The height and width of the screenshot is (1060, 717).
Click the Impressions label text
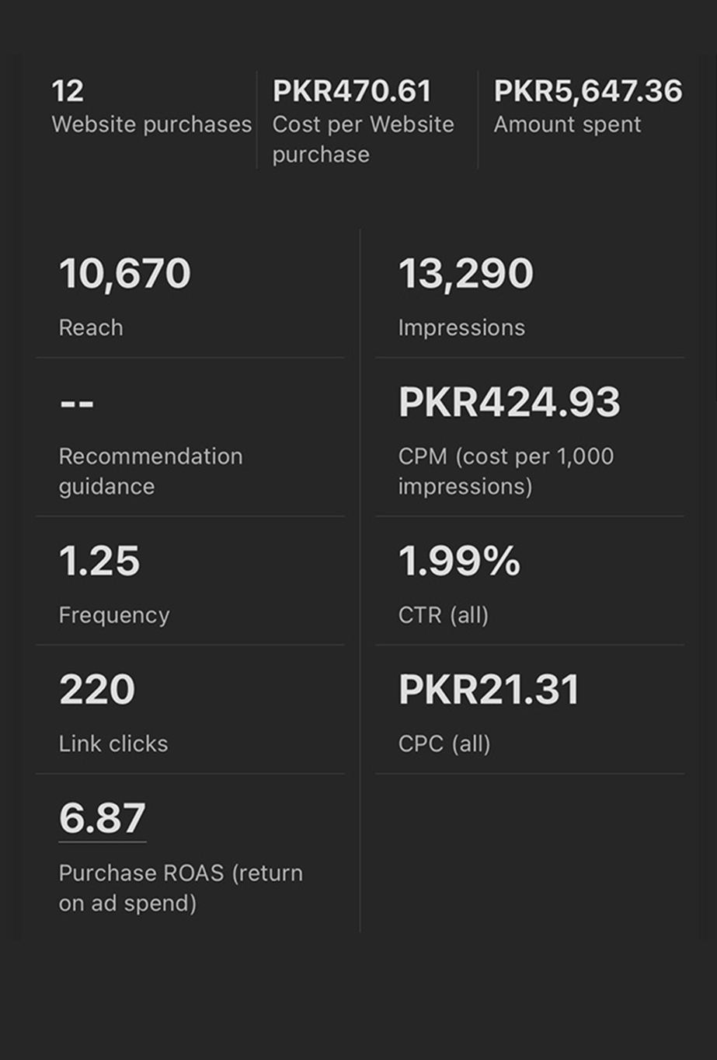tap(461, 327)
